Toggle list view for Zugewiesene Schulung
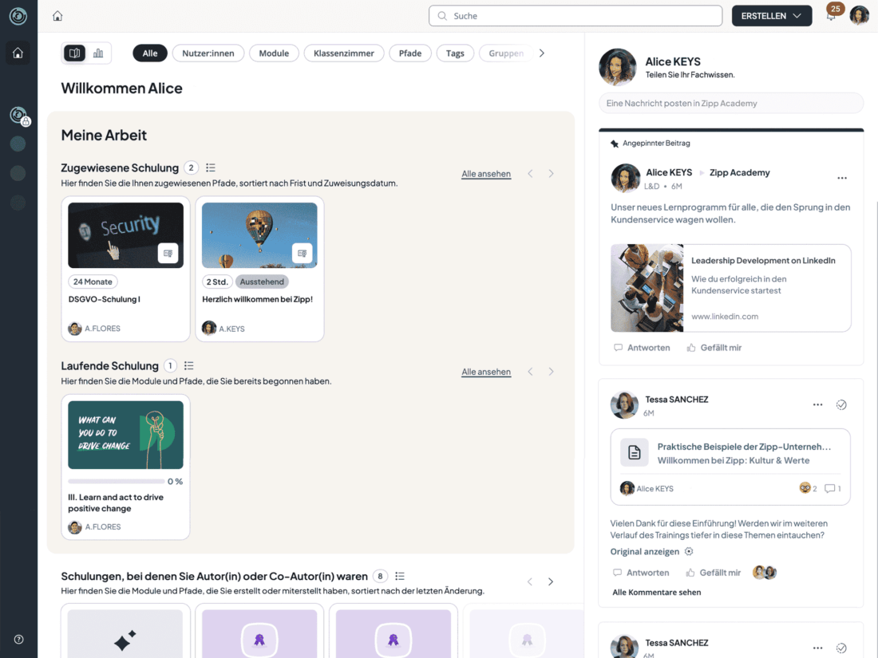The image size is (878, 658). tap(211, 167)
